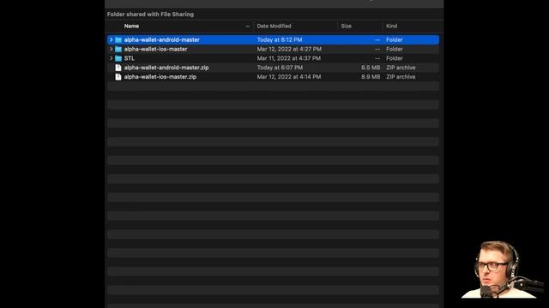Select the alpha-wallet-ios-master folder name

(x=155, y=50)
